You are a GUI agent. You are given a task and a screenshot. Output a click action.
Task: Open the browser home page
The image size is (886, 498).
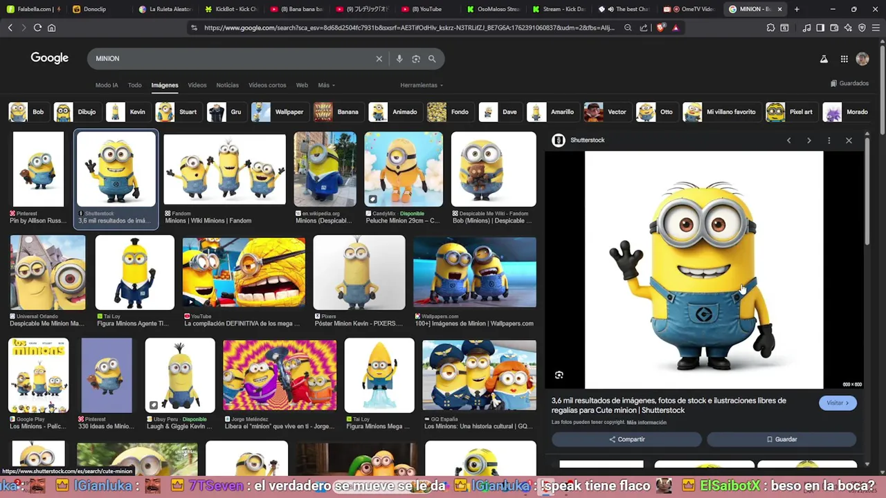(x=51, y=28)
